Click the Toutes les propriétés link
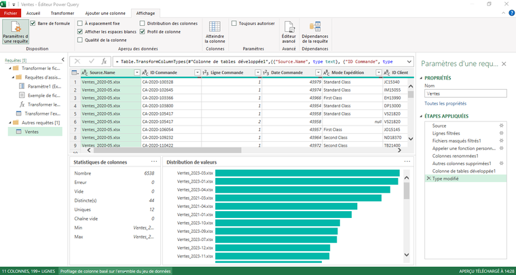The width and height of the screenshot is (516, 275). point(445,103)
